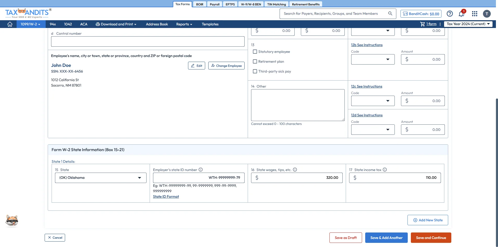
Task: Switch to the BOIR tab
Action: 200,4
